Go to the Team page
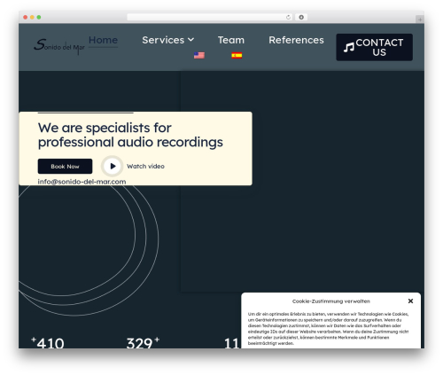 pos(231,40)
